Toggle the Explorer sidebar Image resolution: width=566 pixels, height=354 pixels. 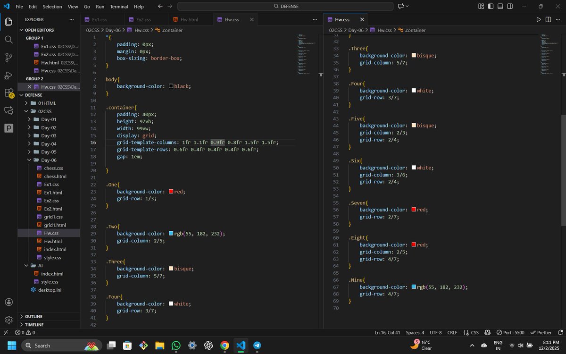(8, 21)
